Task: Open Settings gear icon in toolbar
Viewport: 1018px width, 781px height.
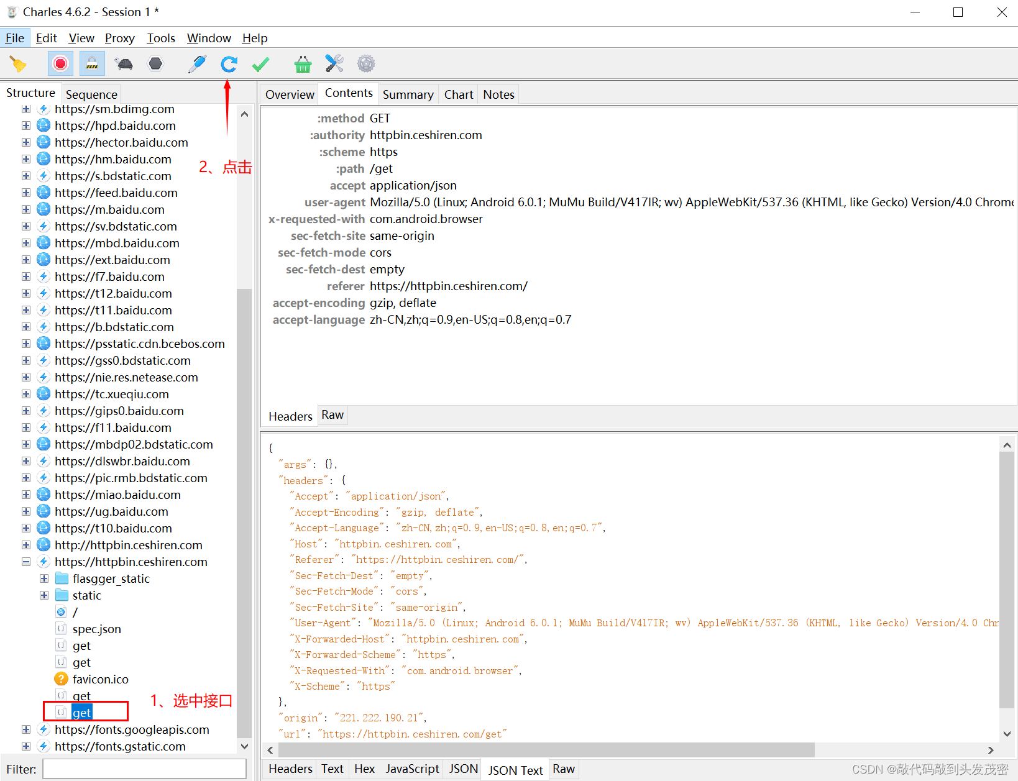Action: tap(366, 63)
